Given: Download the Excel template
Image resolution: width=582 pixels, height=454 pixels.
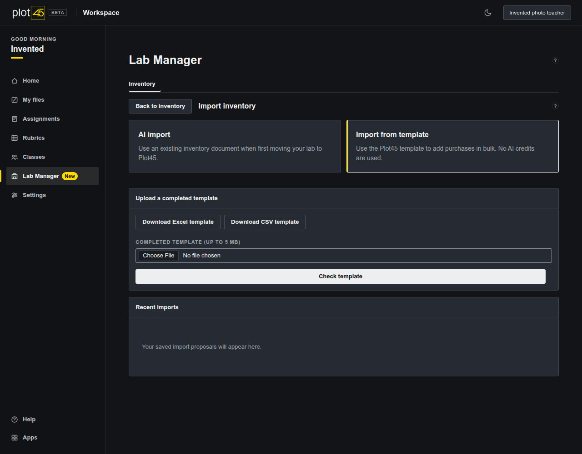Looking at the screenshot, I should click(x=178, y=222).
